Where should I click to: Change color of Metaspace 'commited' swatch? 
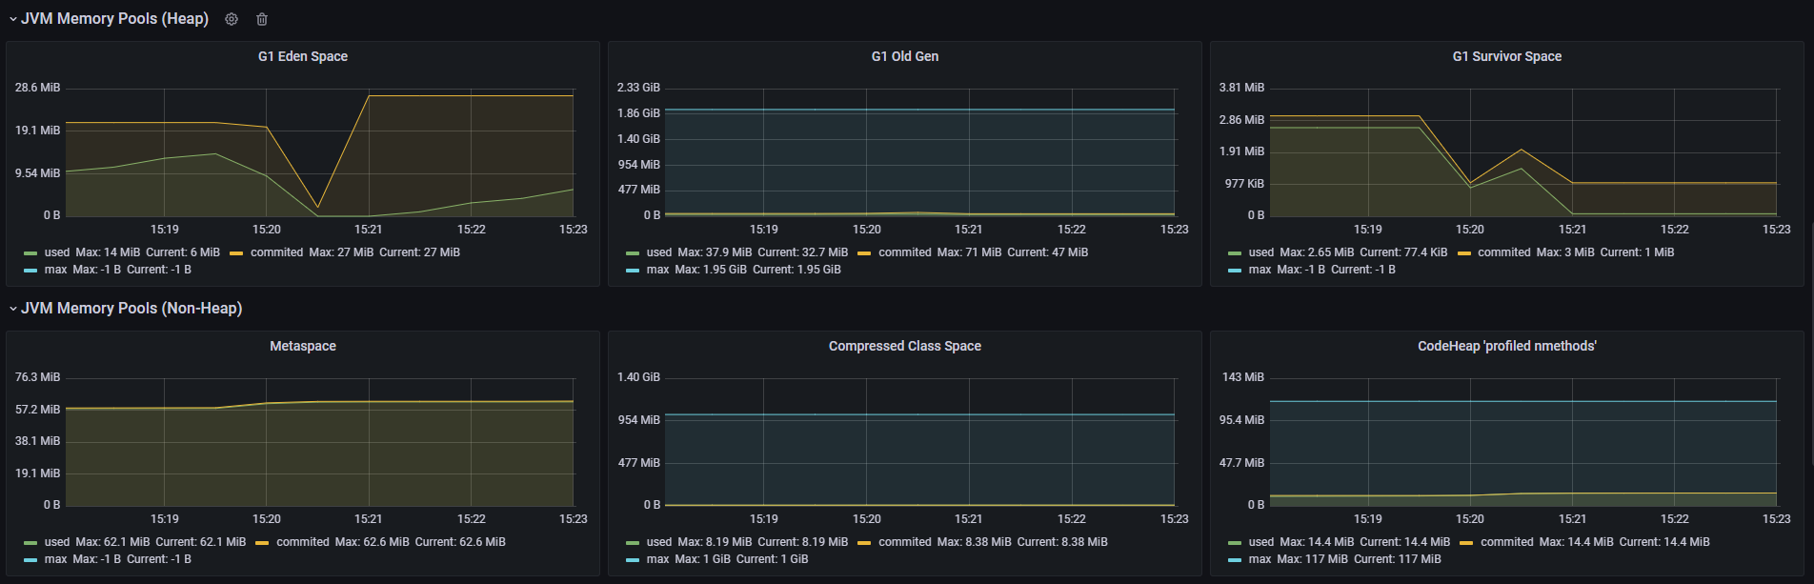tap(262, 543)
